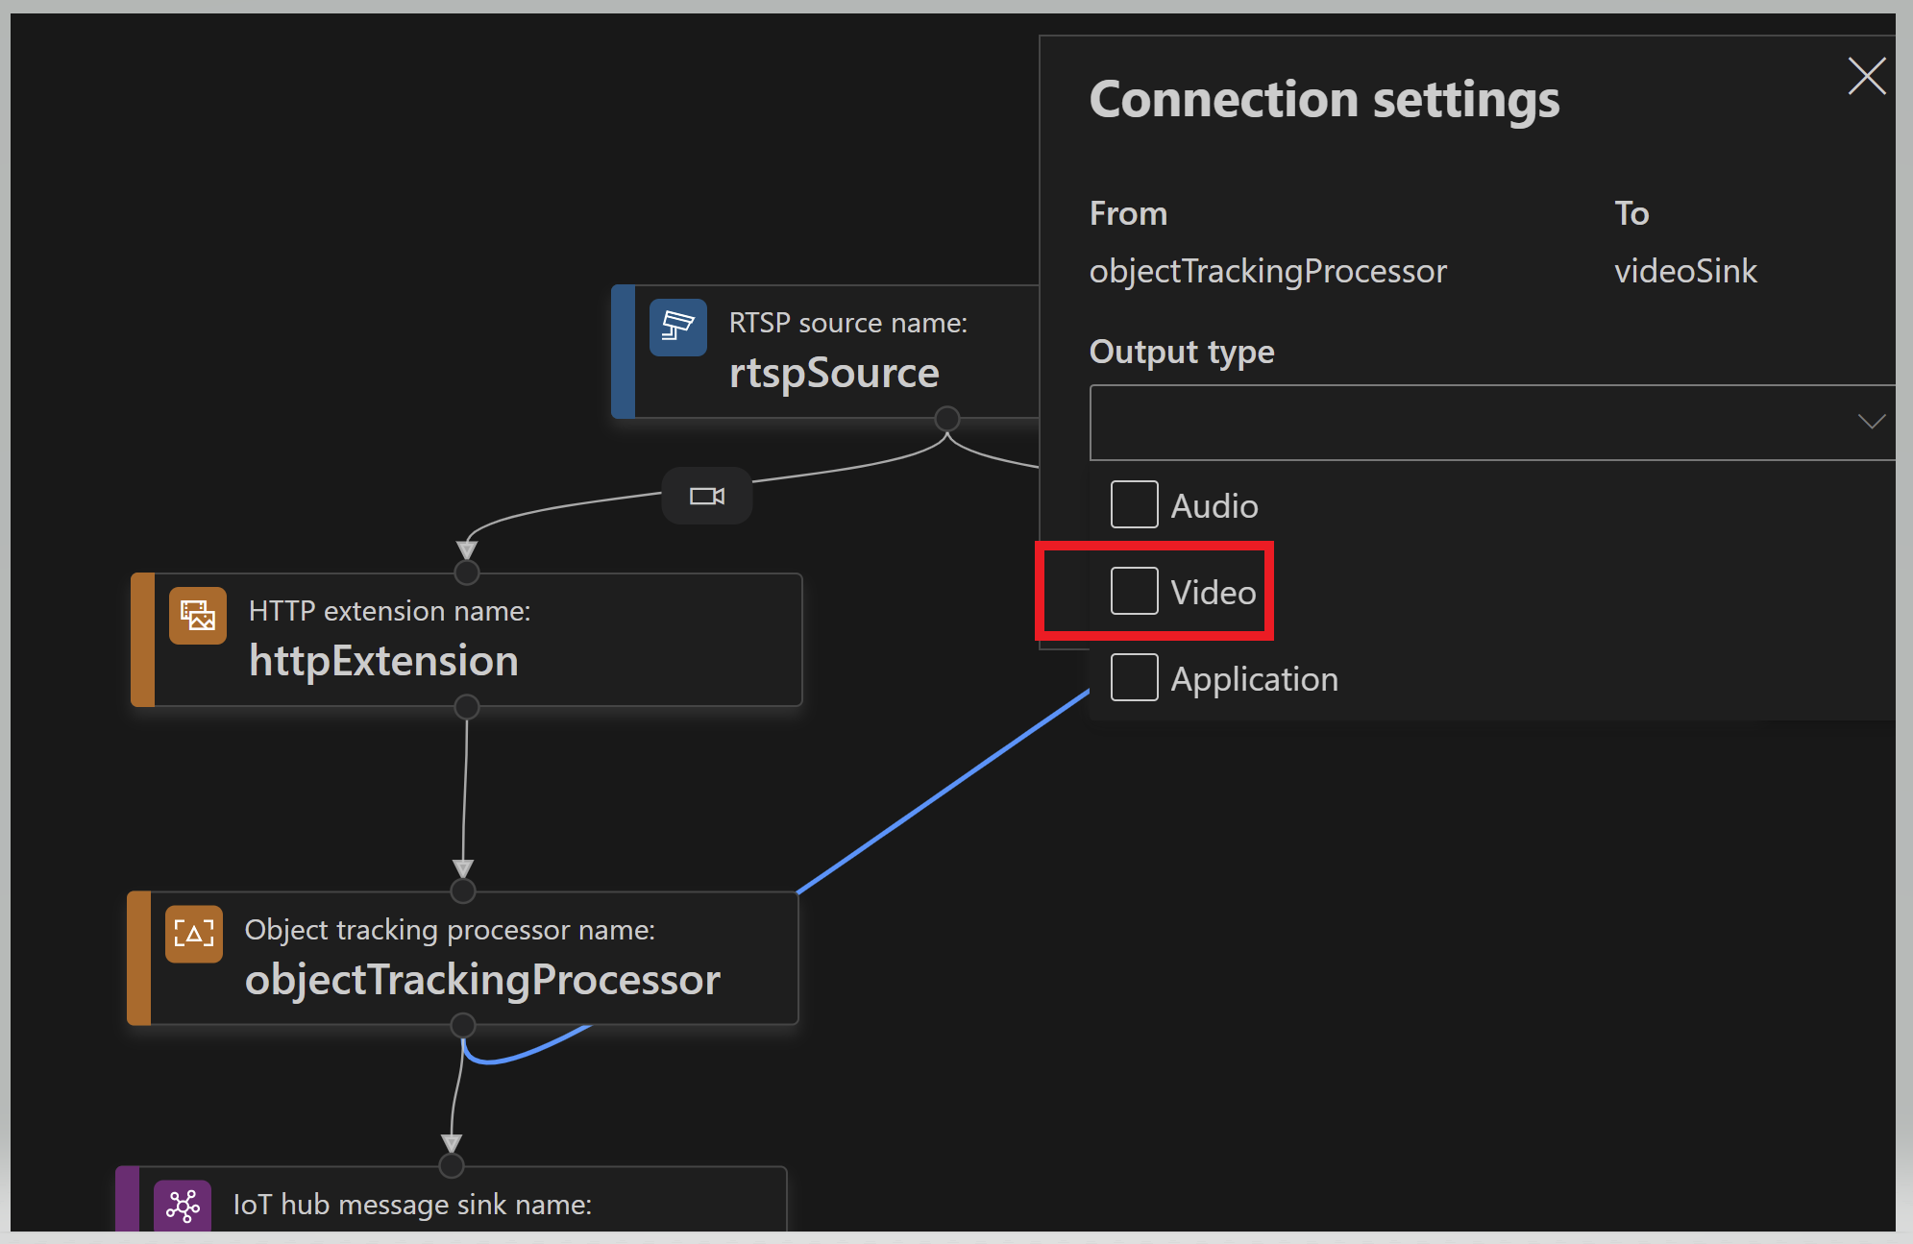Select the camera icon on the rtspSource node
The width and height of the screenshot is (1913, 1244).
coord(677,328)
